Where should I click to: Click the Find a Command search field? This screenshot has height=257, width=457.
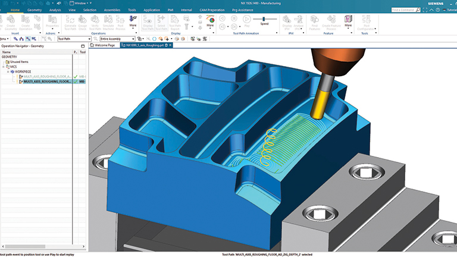click(406, 10)
